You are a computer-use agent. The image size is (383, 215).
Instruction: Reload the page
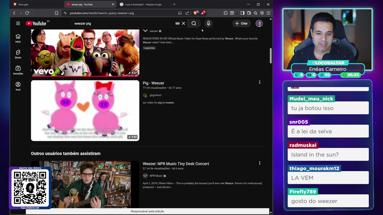[27, 13]
